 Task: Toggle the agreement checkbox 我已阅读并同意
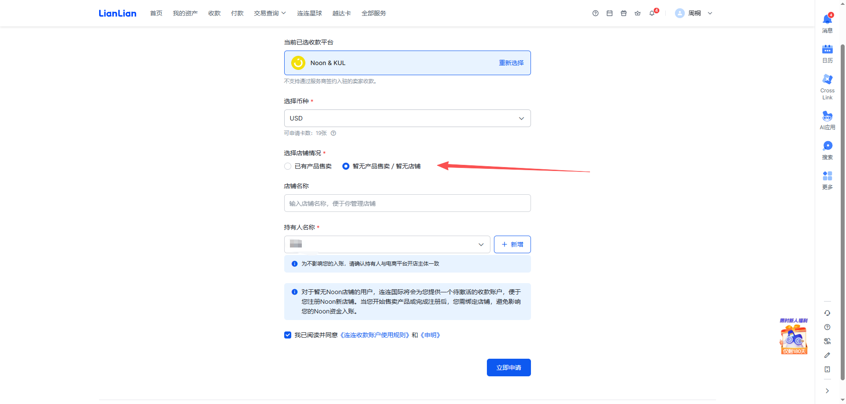point(288,335)
